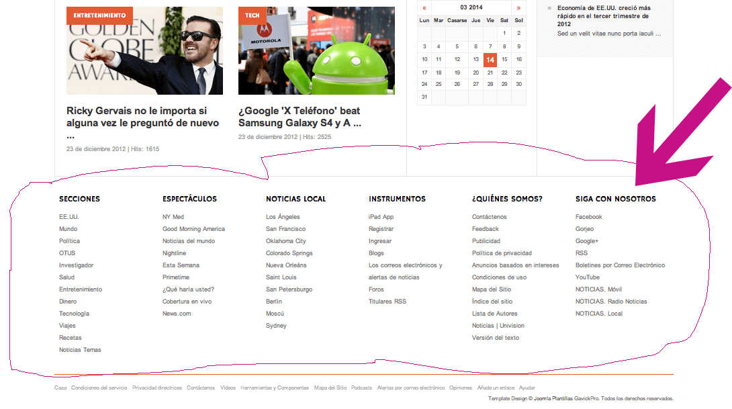This screenshot has width=732, height=409.
Task: Click Ingresar link
Action: coord(380,241)
